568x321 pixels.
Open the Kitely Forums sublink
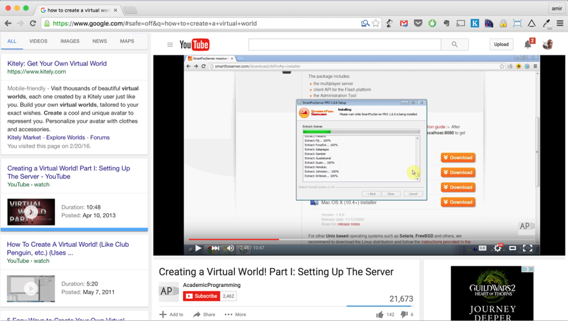100,137
